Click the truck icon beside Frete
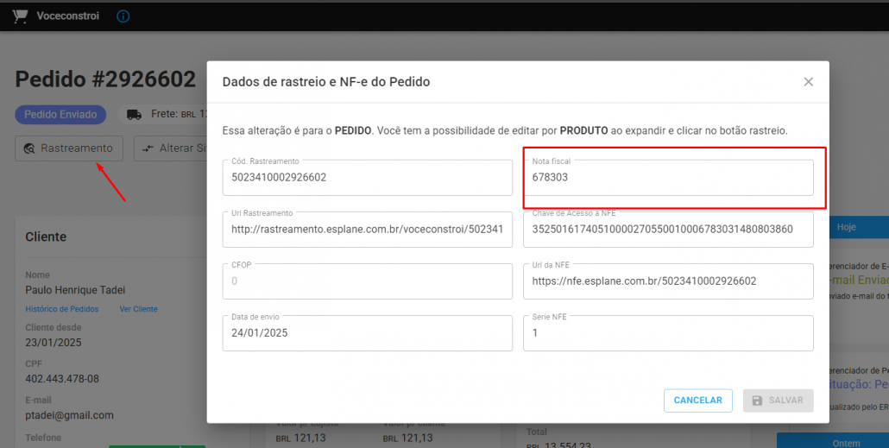 click(134, 114)
